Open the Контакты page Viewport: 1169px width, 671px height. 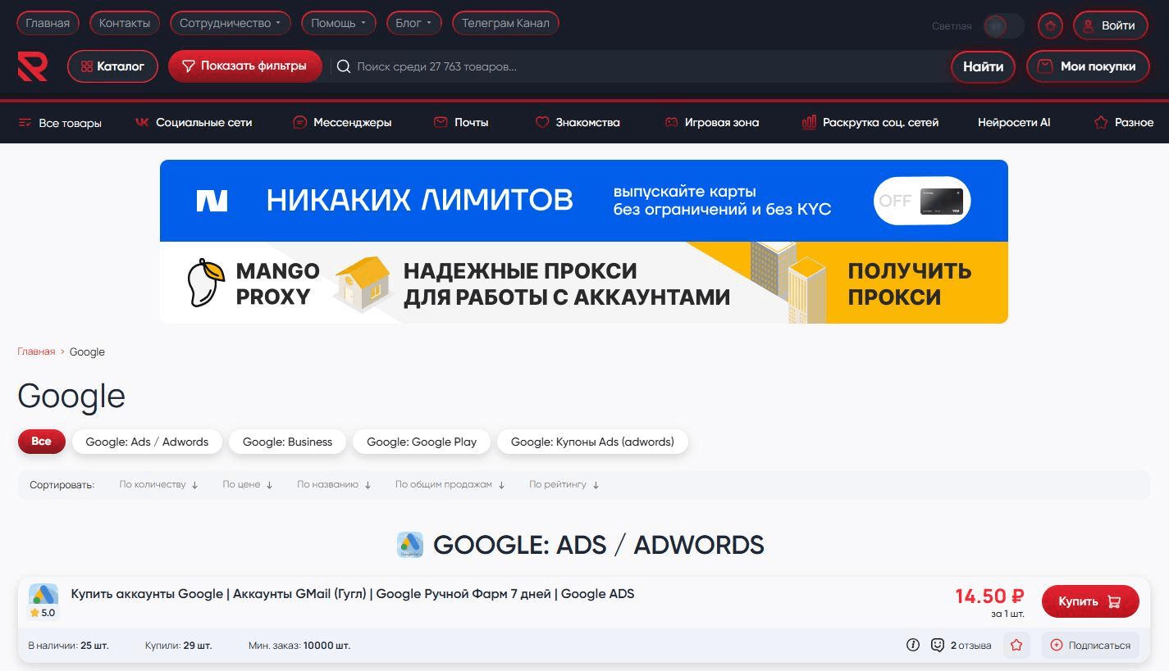(125, 23)
